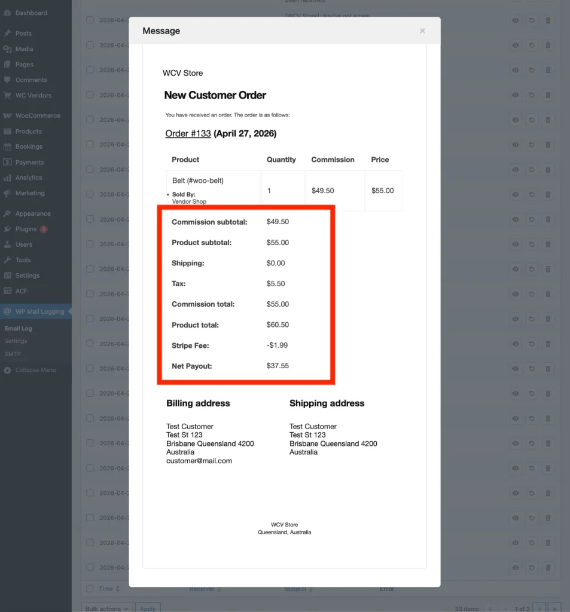This screenshot has height=612, width=570.
Task: Sort the log by the Subject column
Action: pyautogui.click(x=298, y=589)
